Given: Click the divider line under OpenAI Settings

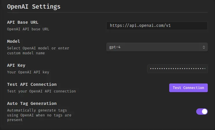Looking at the screenshot, I should [107, 12].
